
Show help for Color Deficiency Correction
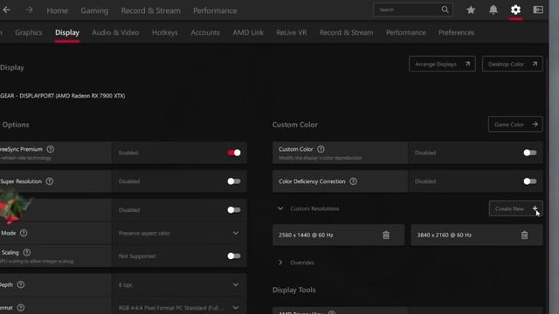pyautogui.click(x=353, y=181)
